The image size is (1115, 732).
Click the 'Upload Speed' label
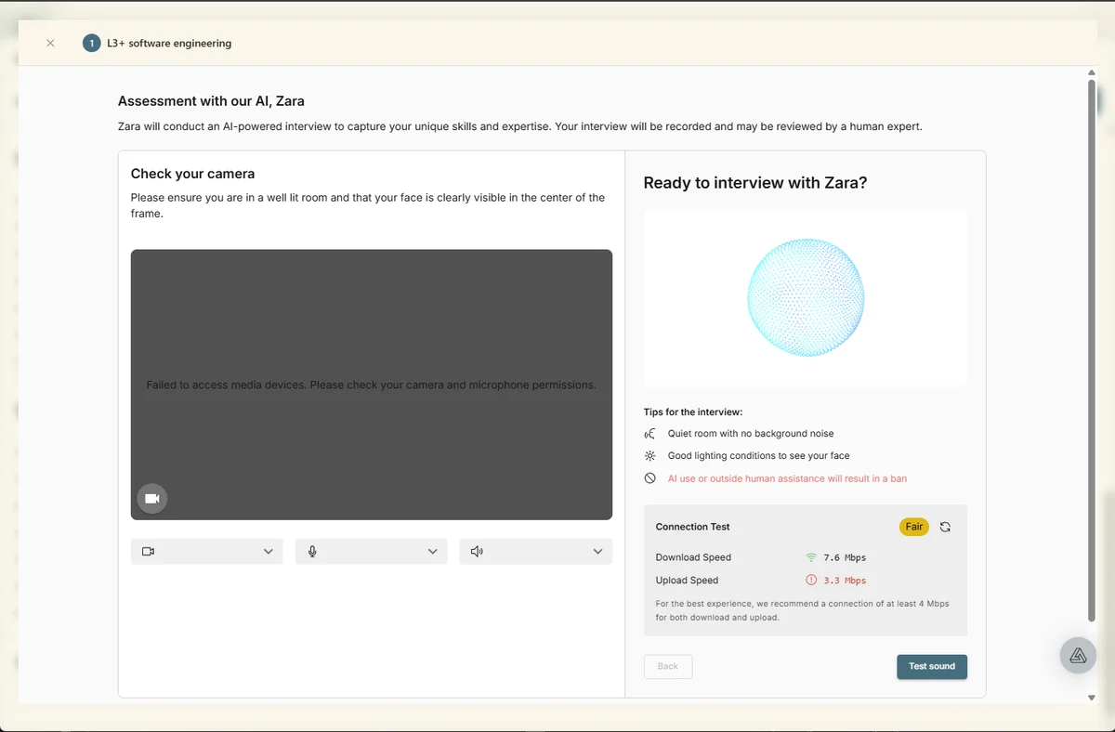(687, 581)
